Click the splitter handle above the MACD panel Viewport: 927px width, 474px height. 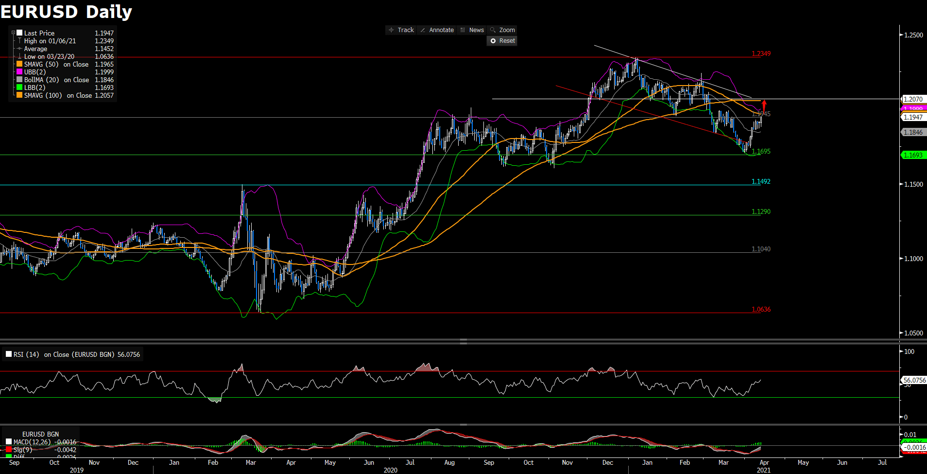click(463, 424)
